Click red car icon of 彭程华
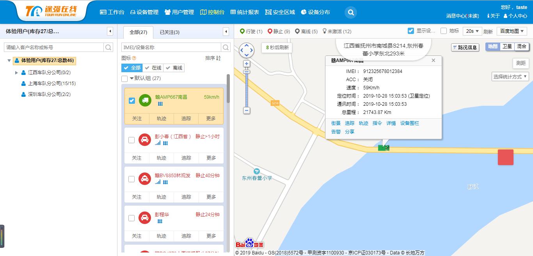The width and height of the screenshot is (533, 256). (145, 218)
